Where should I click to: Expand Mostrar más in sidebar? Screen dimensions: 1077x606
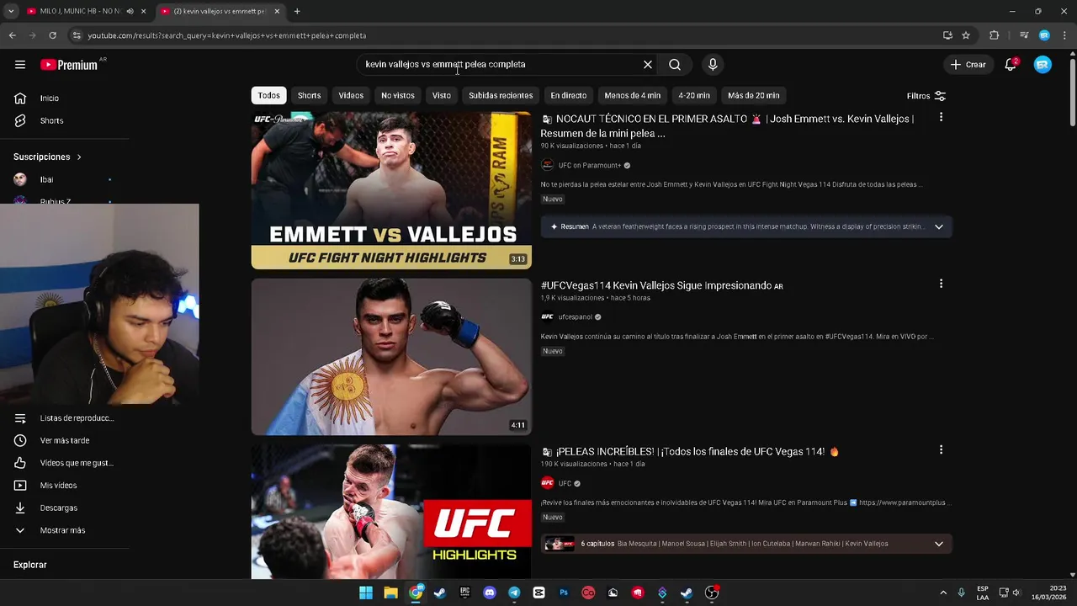click(63, 530)
